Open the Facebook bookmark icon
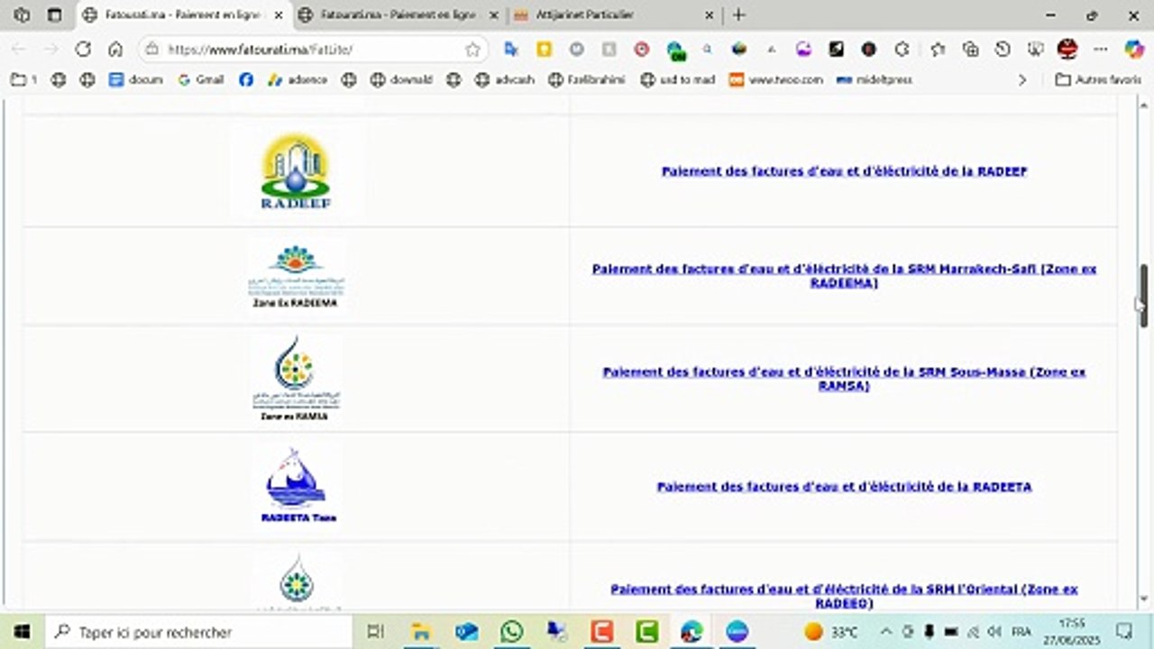Image resolution: width=1154 pixels, height=649 pixels. 246,79
